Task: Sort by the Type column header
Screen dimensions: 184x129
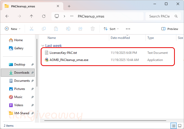Action: click(x=151, y=38)
